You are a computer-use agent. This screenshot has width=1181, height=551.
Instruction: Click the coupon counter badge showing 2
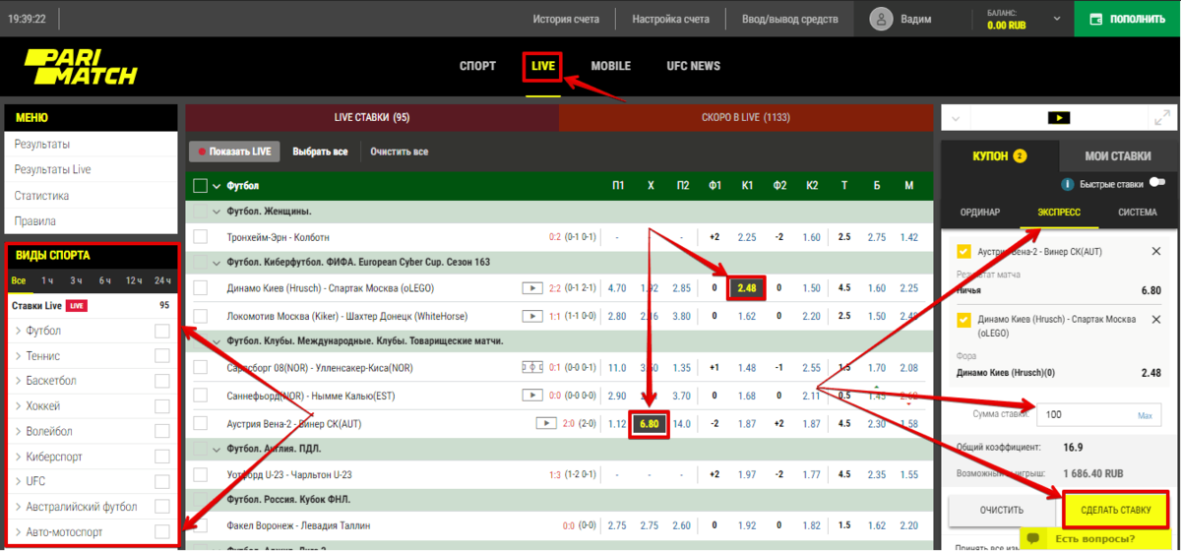[1020, 156]
